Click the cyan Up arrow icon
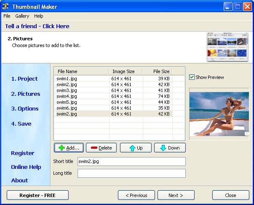Image resolution: width=254 pixels, height=205 pixels. (x=132, y=148)
